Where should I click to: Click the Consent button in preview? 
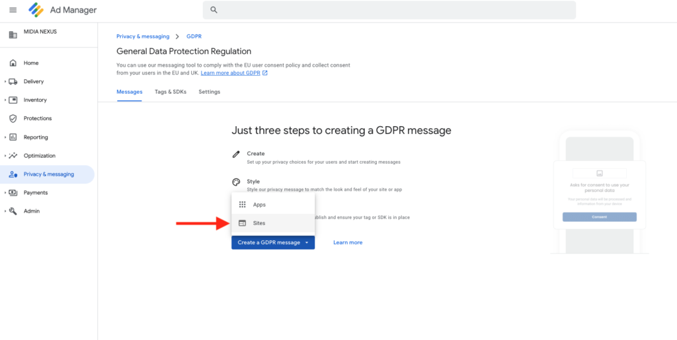pos(599,217)
